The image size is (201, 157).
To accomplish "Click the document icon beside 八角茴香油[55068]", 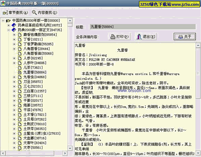I will pyautogui.click(x=20, y=53).
